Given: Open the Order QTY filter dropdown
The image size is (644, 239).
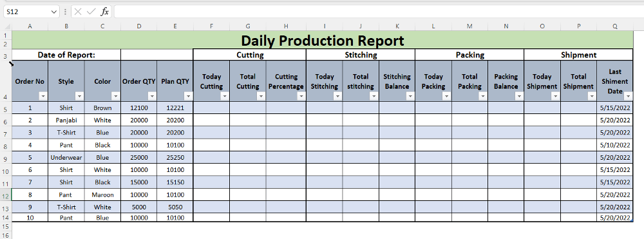Looking at the screenshot, I should [x=152, y=96].
